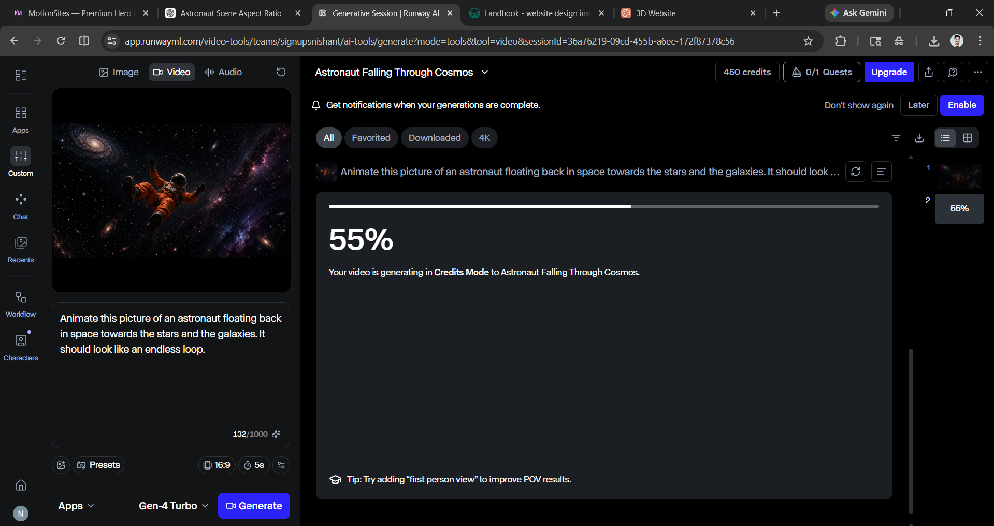This screenshot has height=526, width=994.
Task: Click the Don't show again link
Action: click(x=859, y=105)
